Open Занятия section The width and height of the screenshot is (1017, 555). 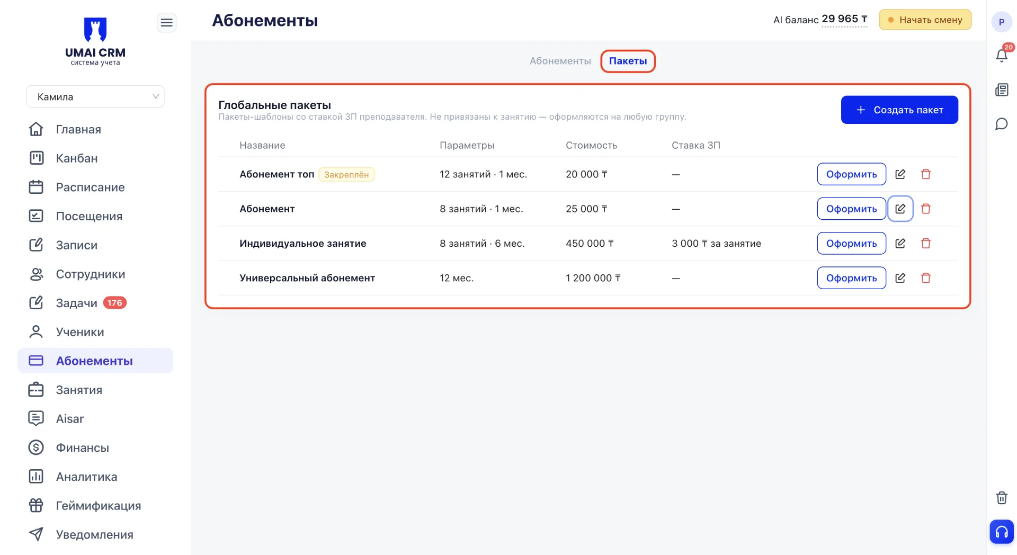pyautogui.click(x=79, y=390)
